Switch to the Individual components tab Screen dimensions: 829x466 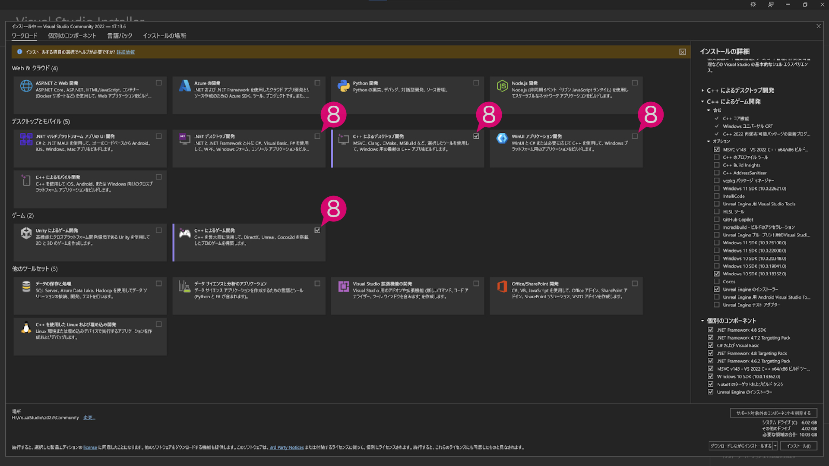(72, 36)
